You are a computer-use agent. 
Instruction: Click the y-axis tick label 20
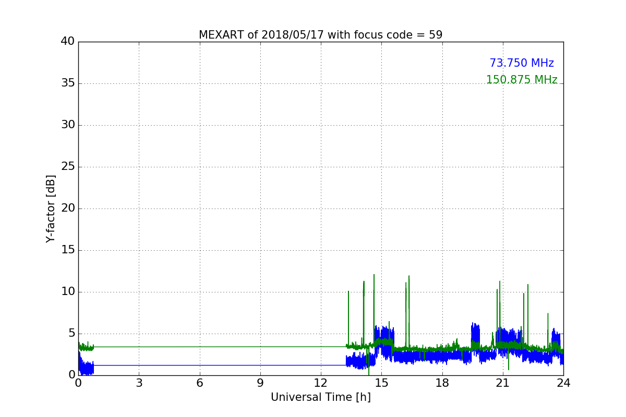coord(68,208)
